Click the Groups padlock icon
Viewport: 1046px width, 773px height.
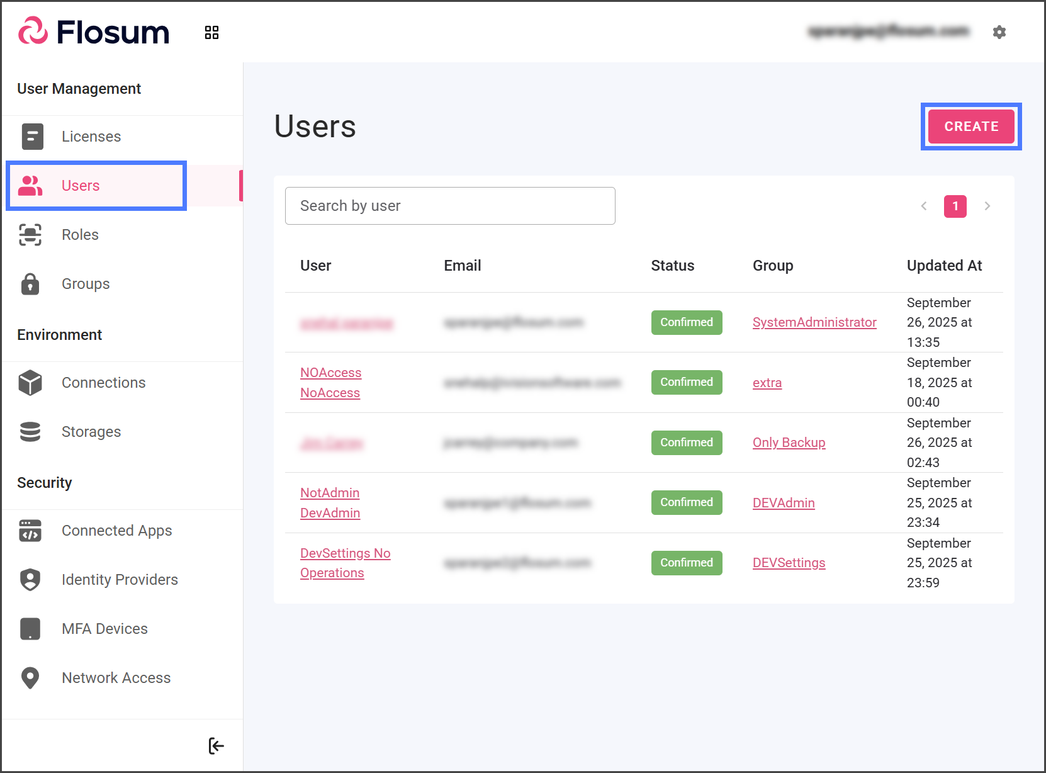(30, 284)
